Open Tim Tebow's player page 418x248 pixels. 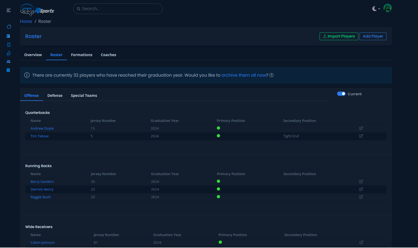tap(40, 136)
